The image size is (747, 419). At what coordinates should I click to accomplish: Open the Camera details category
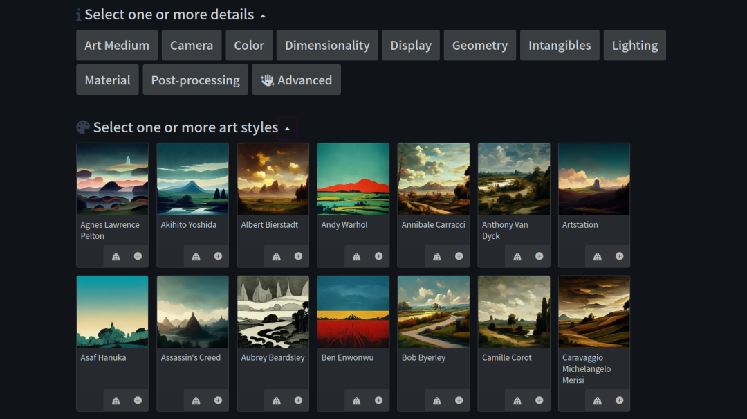pos(192,45)
